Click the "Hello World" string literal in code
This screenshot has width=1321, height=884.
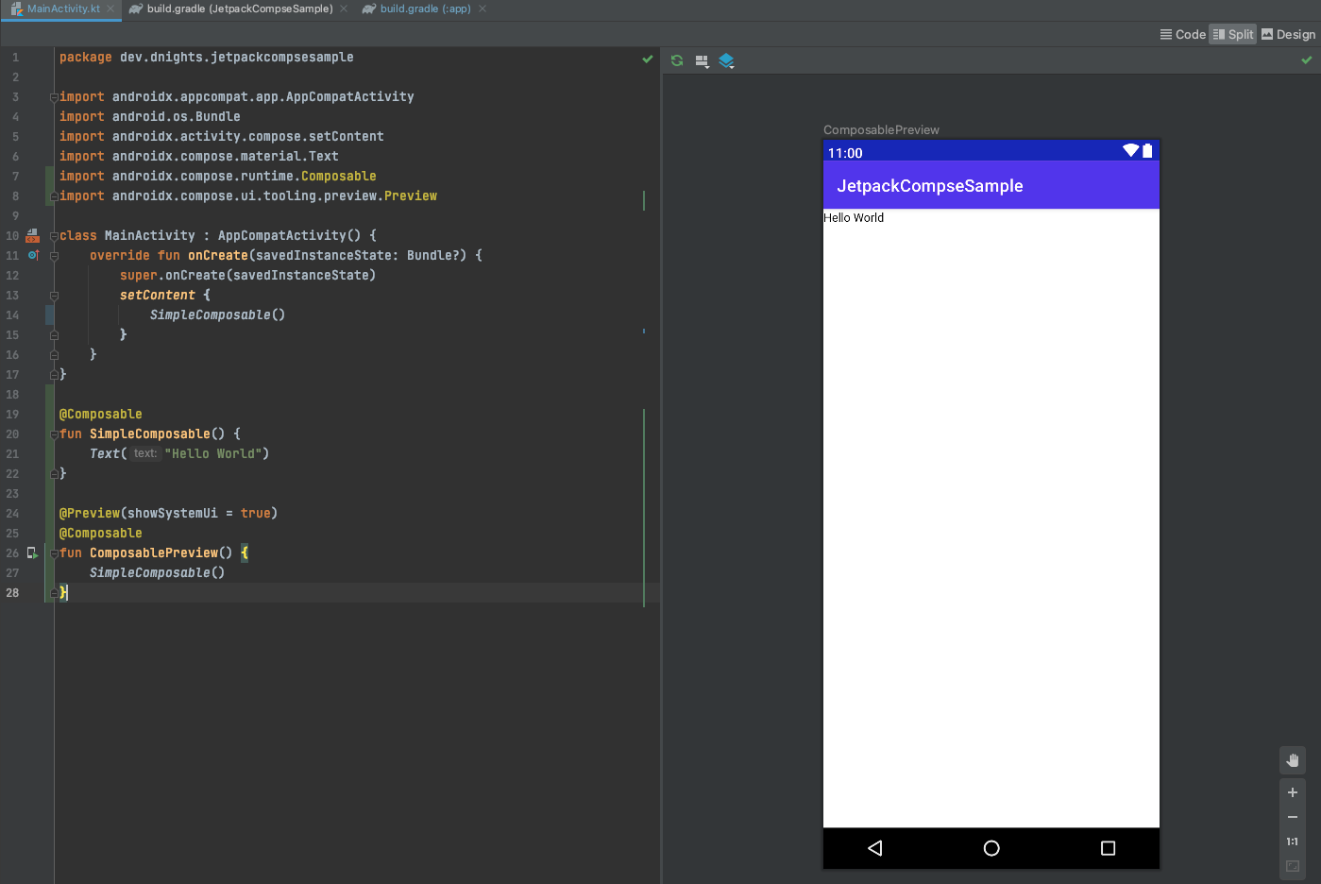click(213, 453)
